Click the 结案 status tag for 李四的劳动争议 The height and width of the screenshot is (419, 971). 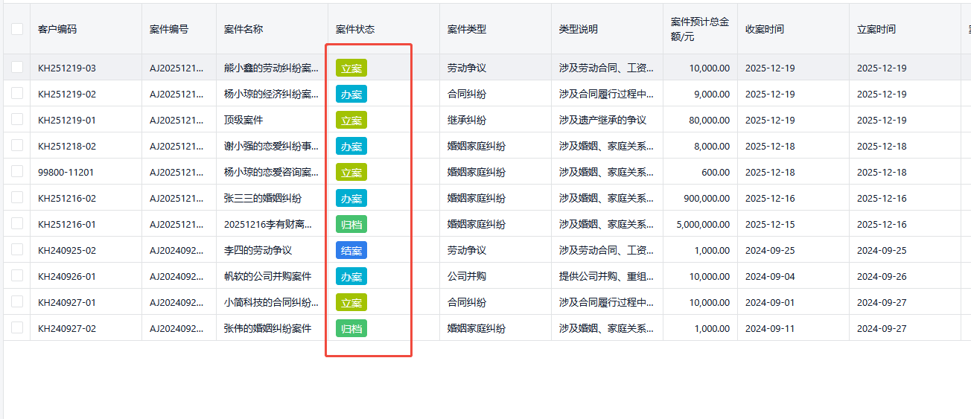point(351,250)
